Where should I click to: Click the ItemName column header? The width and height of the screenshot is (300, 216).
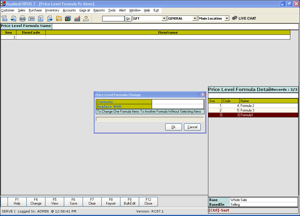coord(168,32)
